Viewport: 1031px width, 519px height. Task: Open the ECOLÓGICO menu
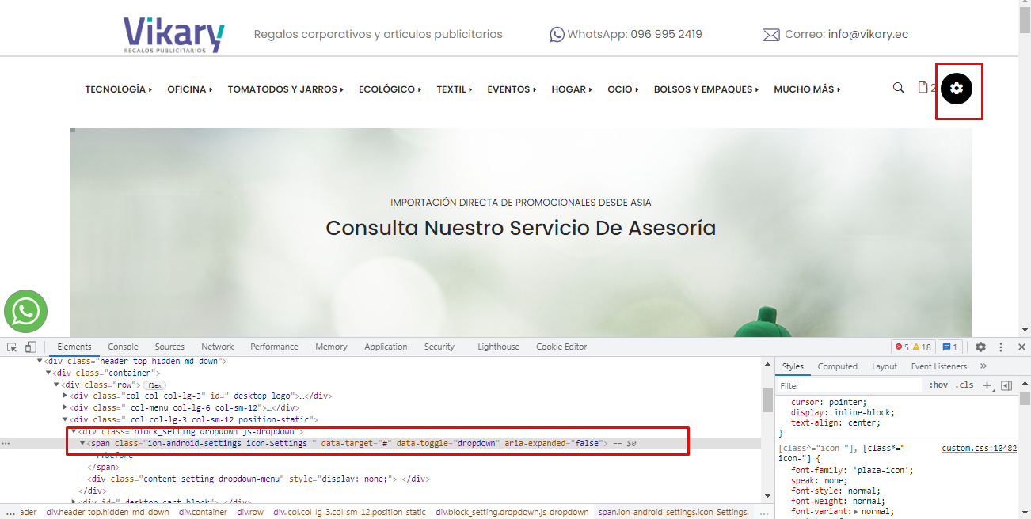[390, 89]
